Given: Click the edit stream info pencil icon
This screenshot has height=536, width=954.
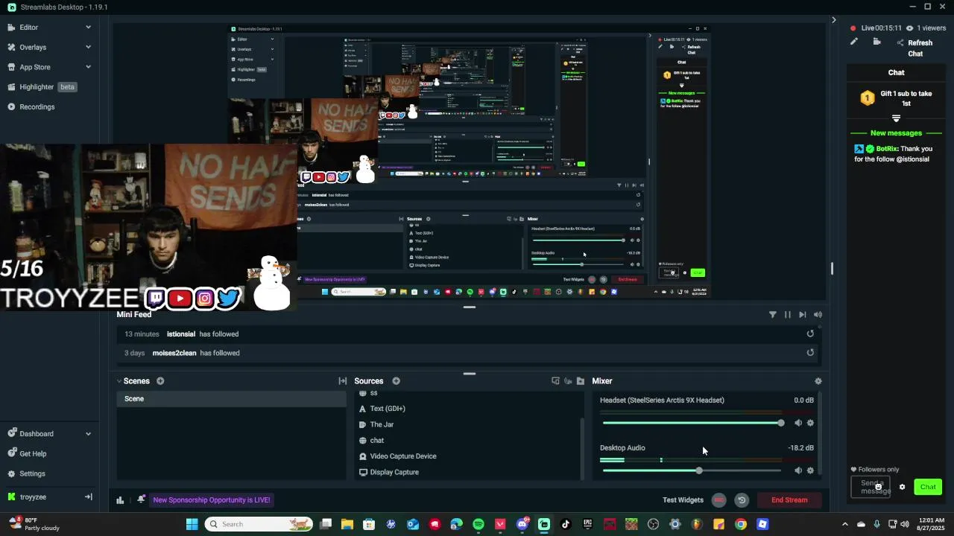Looking at the screenshot, I should (854, 42).
